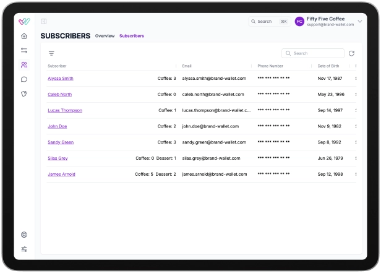
Task: Go to Home via the sidebar house icon
Action: click(24, 36)
